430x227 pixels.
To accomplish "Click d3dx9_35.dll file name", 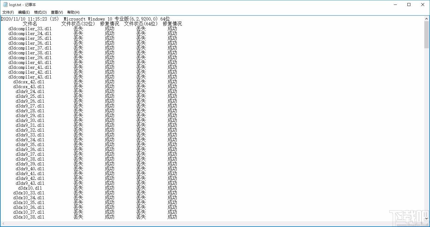I will (x=30, y=145).
